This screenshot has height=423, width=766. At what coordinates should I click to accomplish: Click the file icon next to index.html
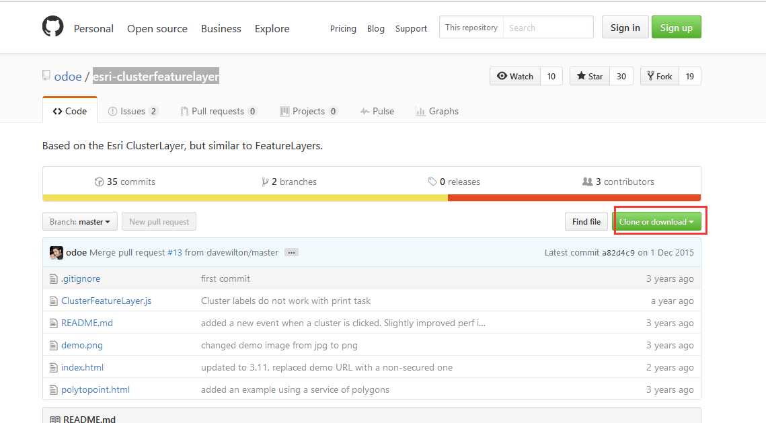(x=54, y=367)
